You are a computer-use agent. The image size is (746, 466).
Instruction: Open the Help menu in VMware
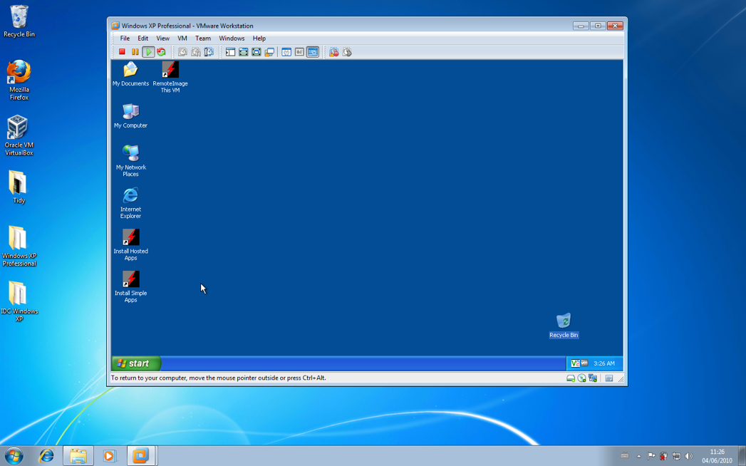(x=259, y=38)
